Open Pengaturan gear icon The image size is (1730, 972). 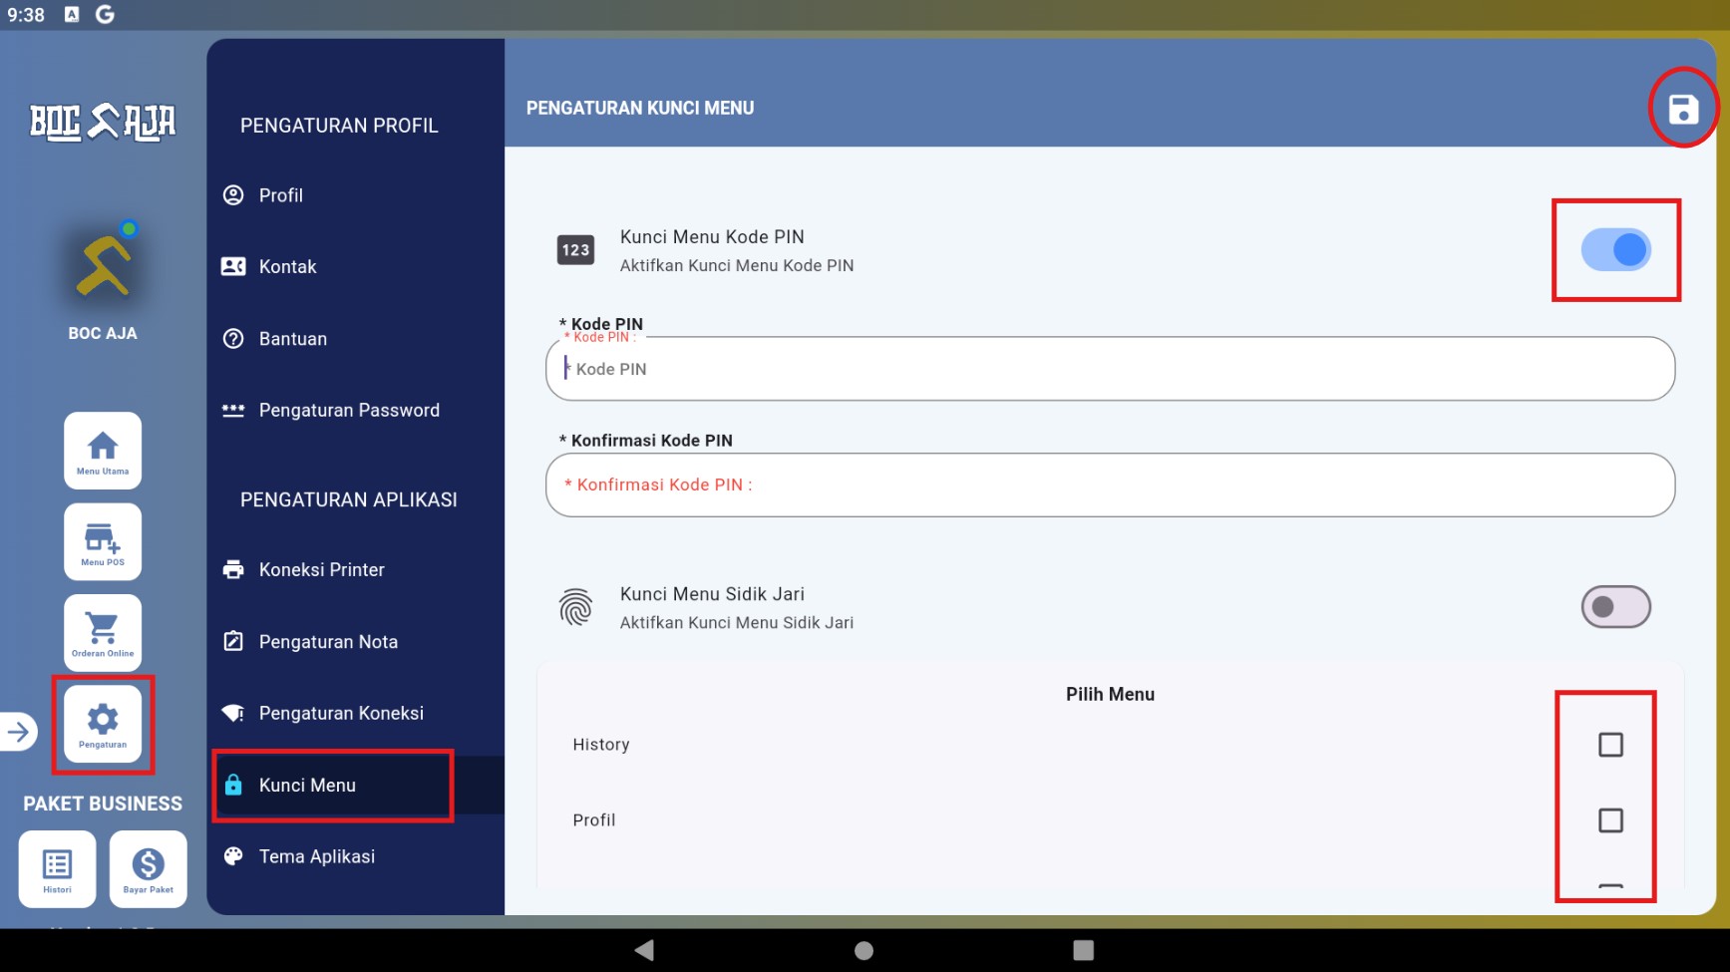click(103, 725)
